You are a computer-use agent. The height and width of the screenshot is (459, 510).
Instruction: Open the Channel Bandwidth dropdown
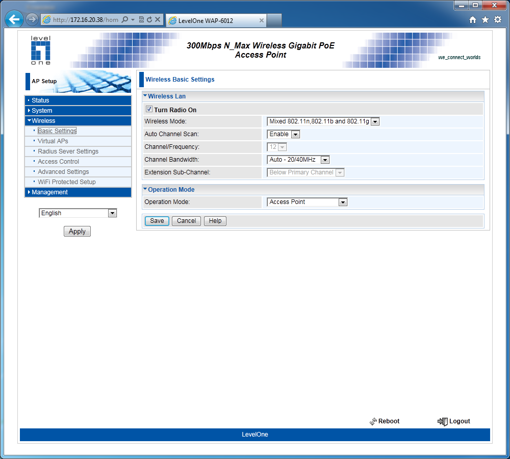298,160
